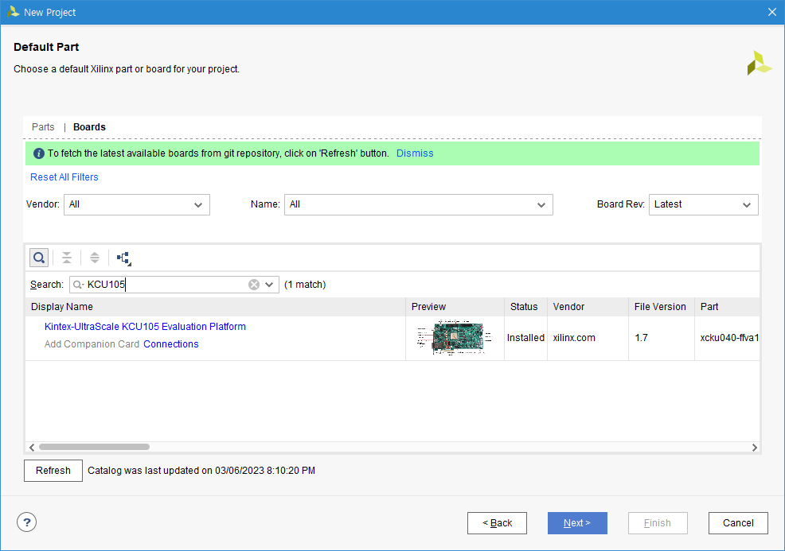This screenshot has width=785, height=551.
Task: Select the Boards tab
Action: click(90, 127)
